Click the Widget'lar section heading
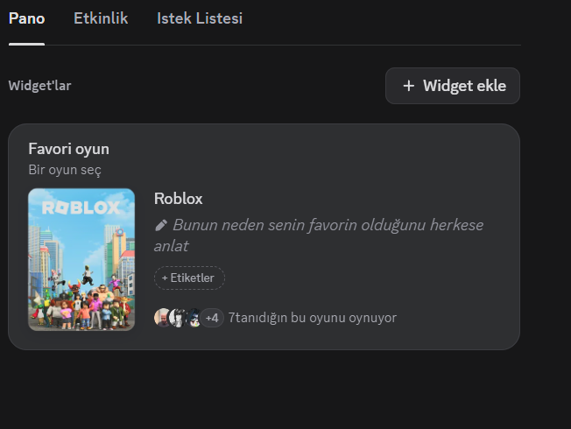Screen dimensions: 571x429 [39, 86]
